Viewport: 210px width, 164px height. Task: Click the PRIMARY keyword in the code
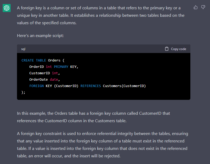click(61, 67)
